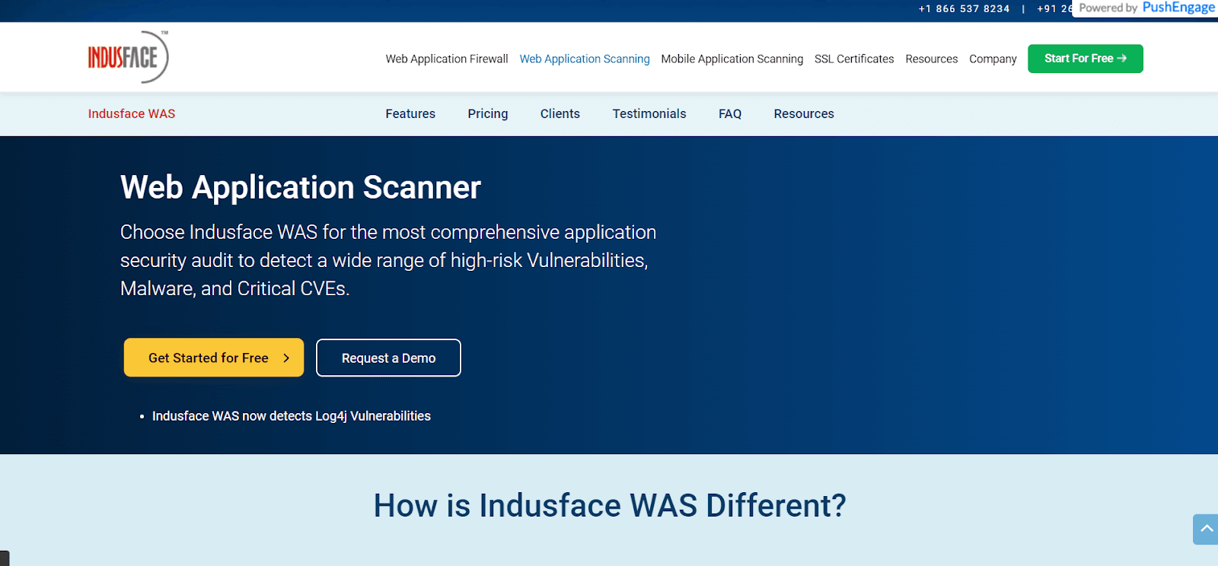Click the back-to-top arrow button
This screenshot has width=1218, height=566.
pyautogui.click(x=1206, y=529)
